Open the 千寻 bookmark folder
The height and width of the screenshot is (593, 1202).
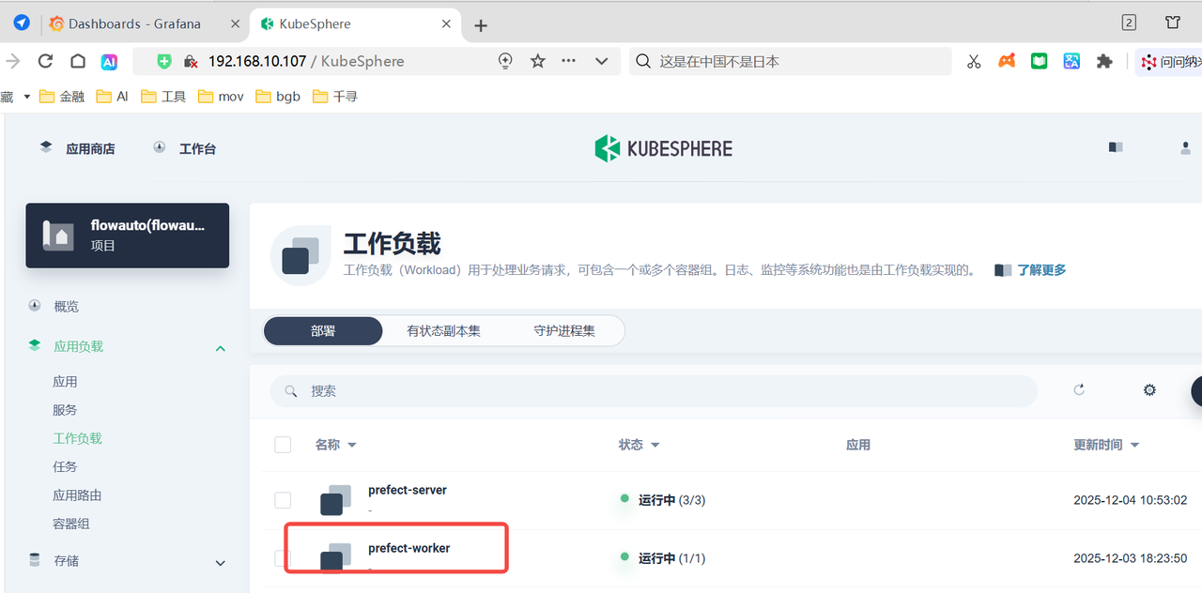click(334, 97)
